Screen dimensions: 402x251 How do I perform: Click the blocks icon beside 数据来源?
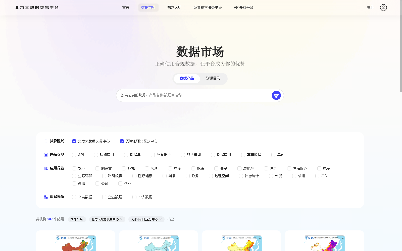(45, 197)
